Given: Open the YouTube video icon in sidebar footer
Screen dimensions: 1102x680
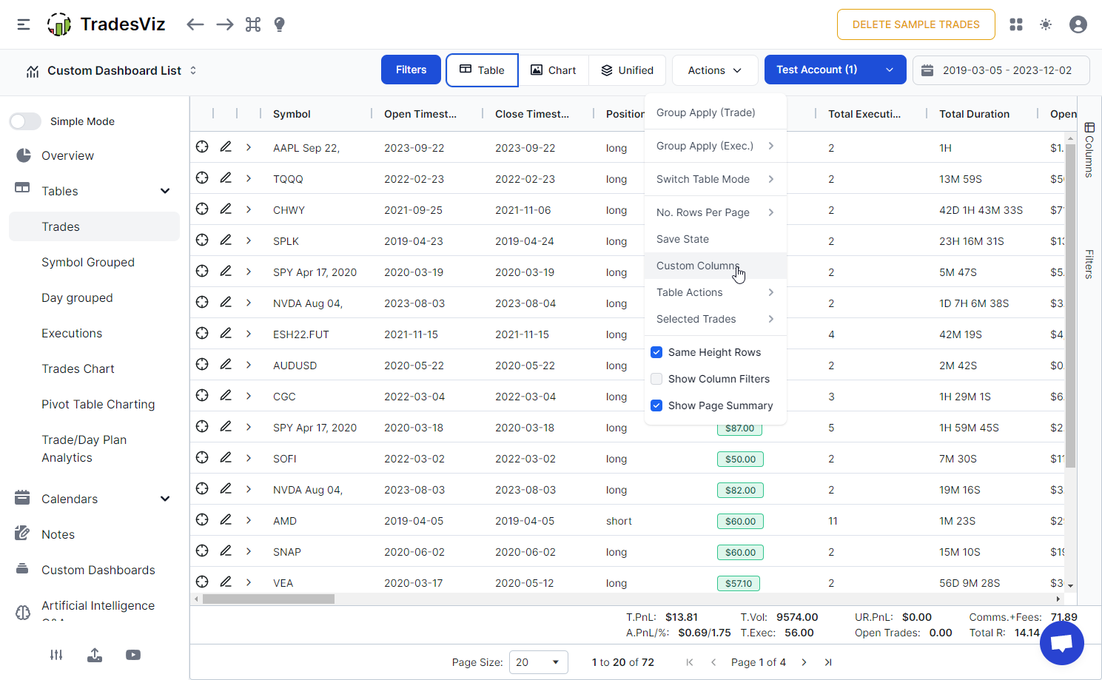Looking at the screenshot, I should pos(133,655).
